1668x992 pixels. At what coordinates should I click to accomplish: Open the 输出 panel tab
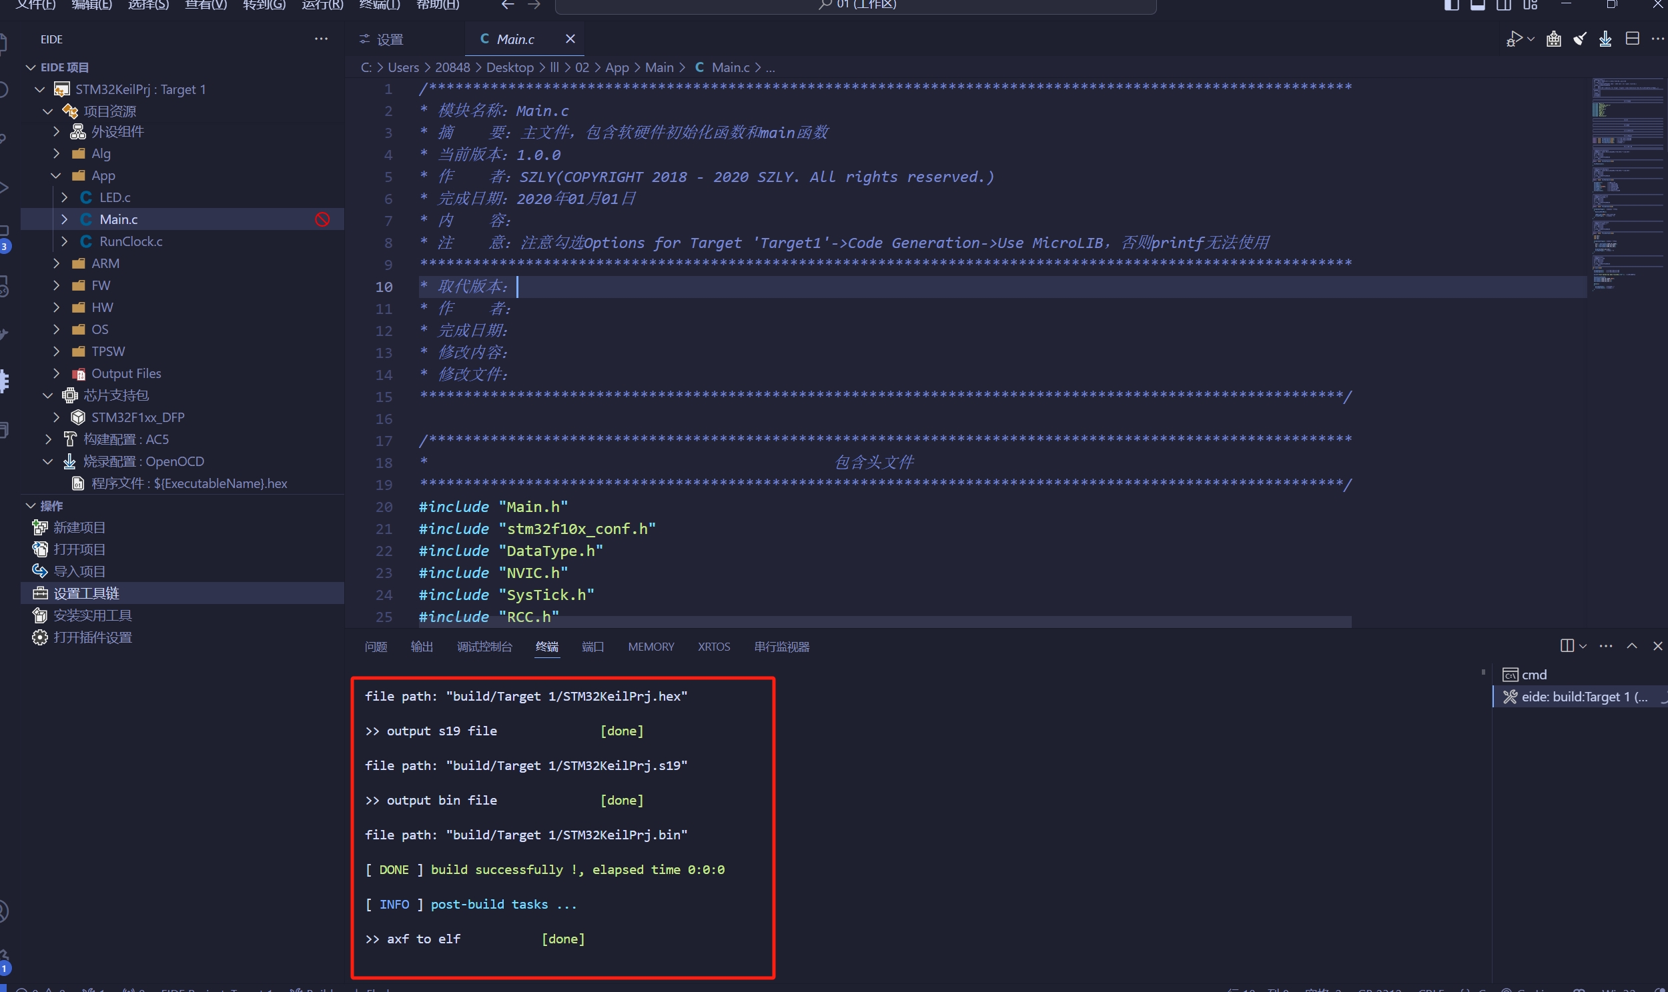(x=422, y=647)
